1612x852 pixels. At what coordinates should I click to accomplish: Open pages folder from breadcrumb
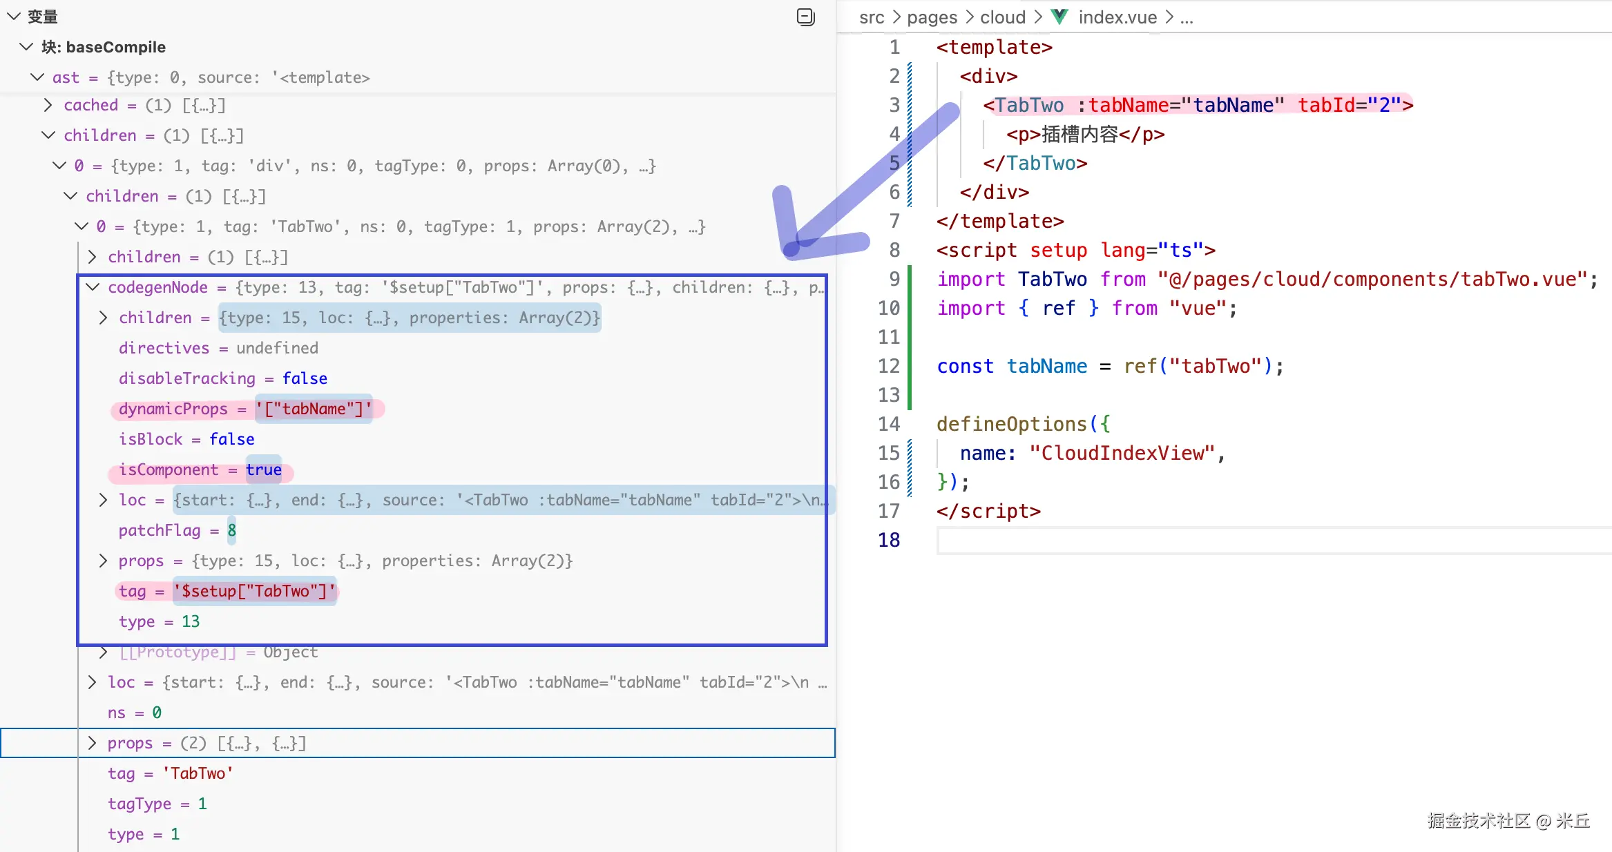point(932,17)
